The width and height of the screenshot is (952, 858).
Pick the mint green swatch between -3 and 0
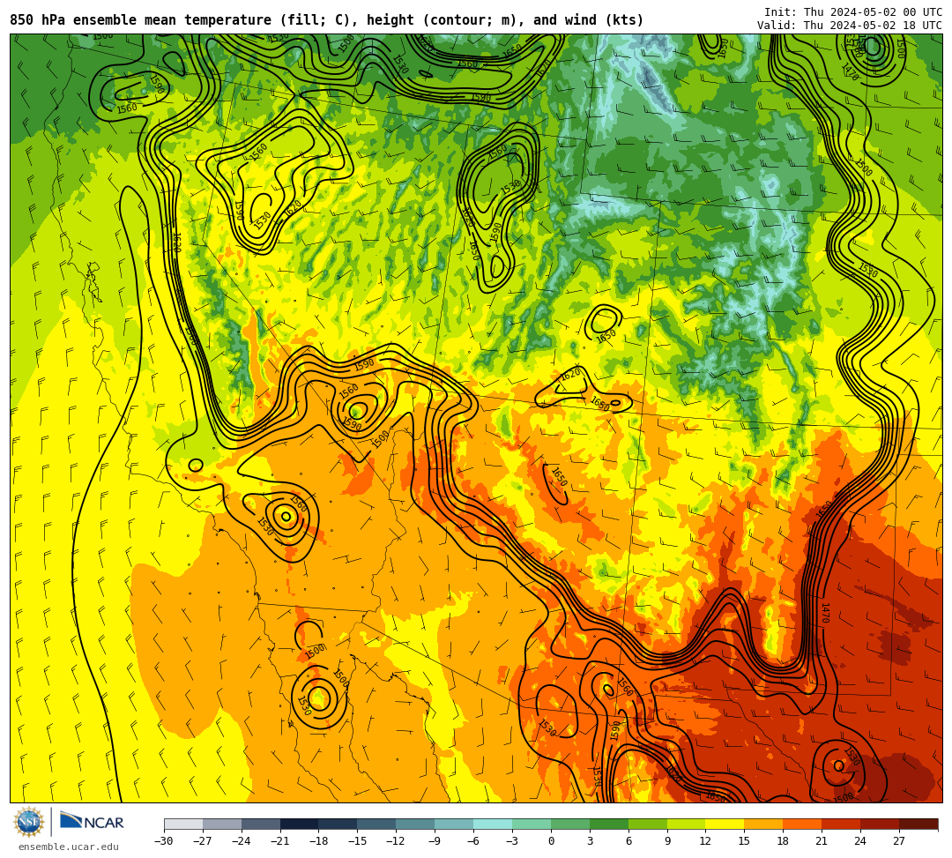tap(532, 824)
